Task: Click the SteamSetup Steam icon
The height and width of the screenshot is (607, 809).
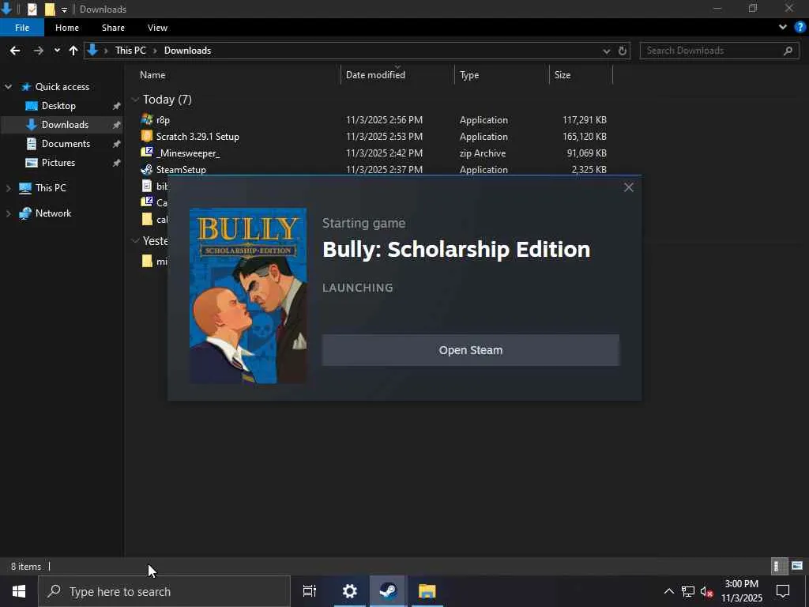Action: click(x=147, y=169)
